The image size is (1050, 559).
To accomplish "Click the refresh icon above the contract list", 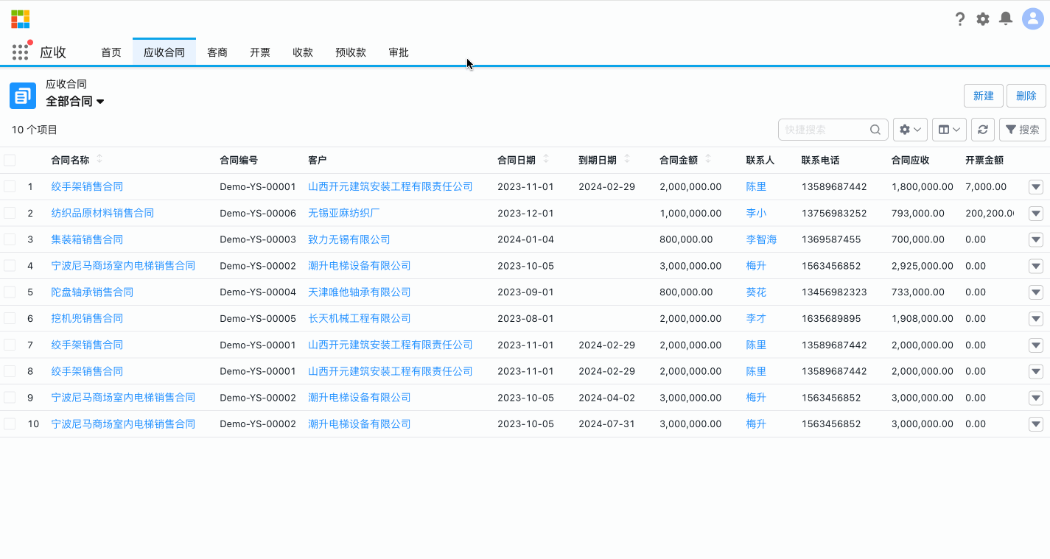I will coord(983,130).
